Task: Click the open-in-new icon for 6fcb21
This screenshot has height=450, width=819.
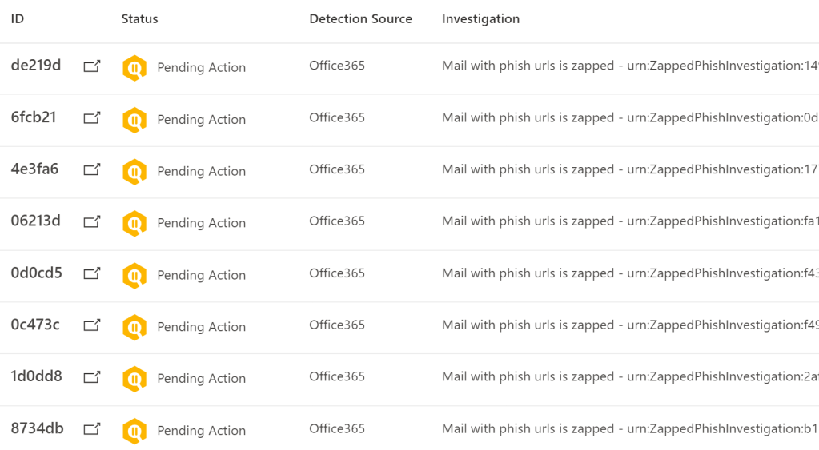Action: click(x=92, y=118)
